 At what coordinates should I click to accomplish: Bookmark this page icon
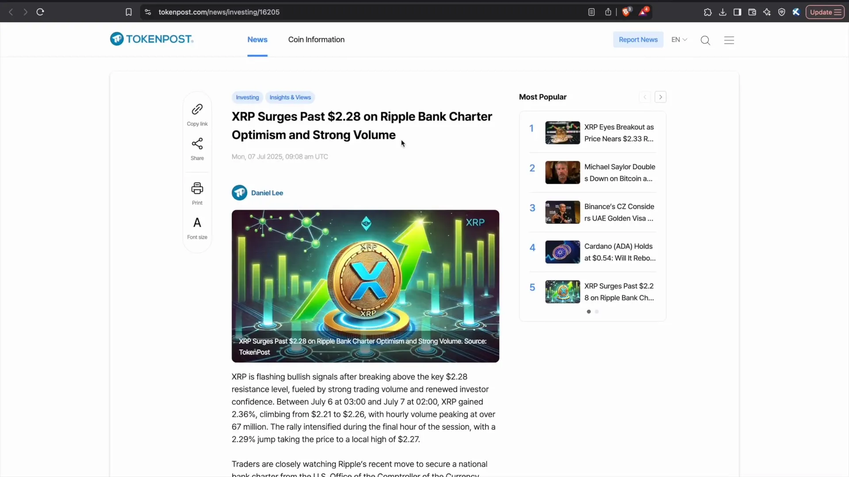[x=129, y=12]
